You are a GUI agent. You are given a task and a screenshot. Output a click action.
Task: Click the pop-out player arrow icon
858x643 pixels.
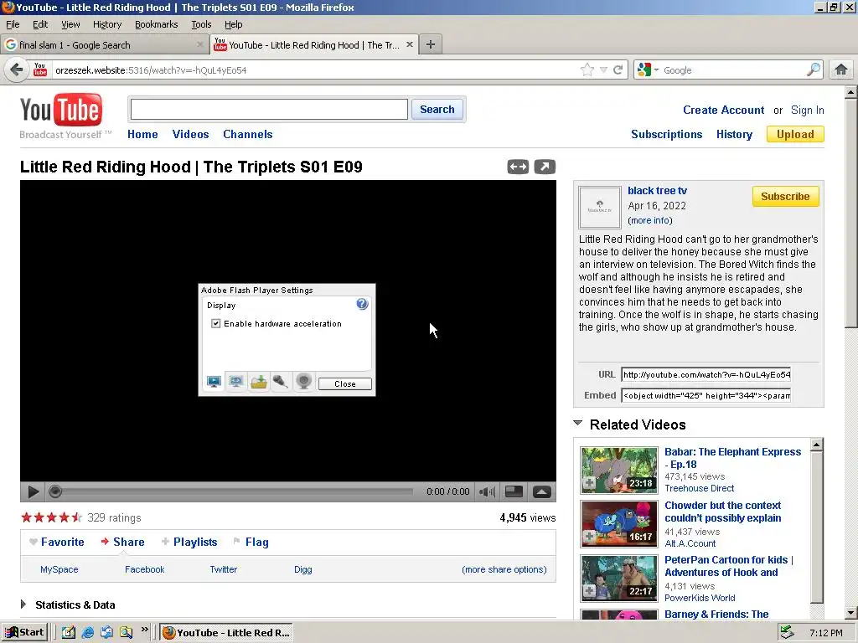pos(545,167)
